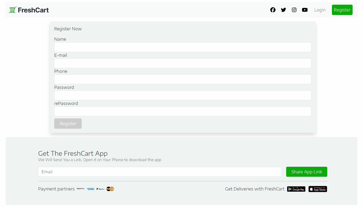Screen dimensions: 363x207
Task: Click the FreshCart shopping cart logo
Action: click(x=13, y=10)
